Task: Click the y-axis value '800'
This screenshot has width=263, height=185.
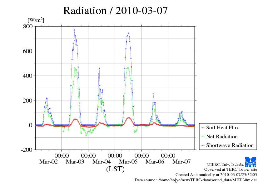Action: (x=28, y=26)
